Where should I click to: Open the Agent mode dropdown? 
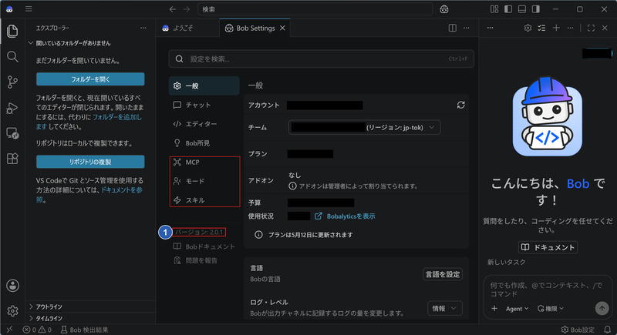[x=517, y=309]
